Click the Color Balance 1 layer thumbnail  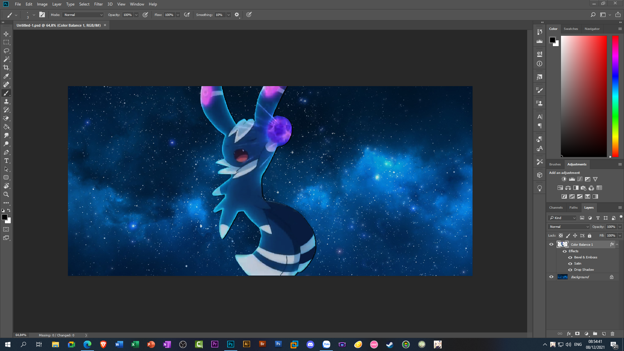[562, 244]
